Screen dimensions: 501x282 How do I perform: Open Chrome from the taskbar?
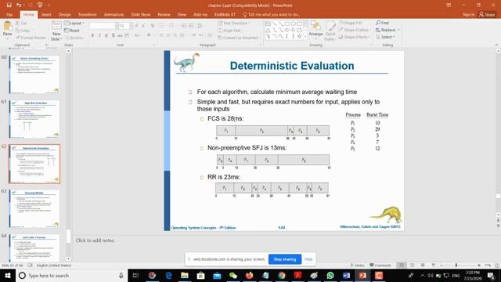(282, 275)
